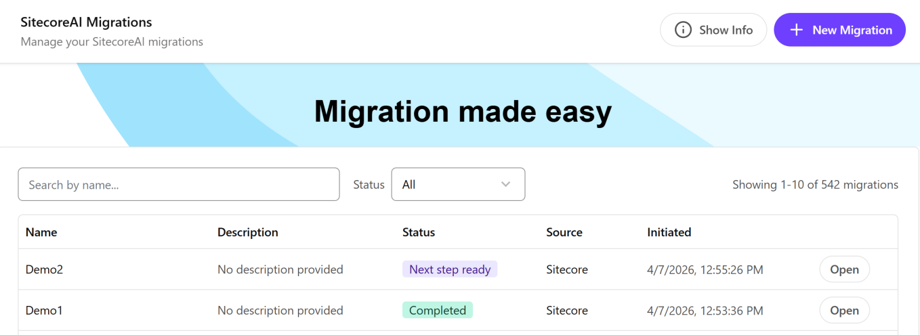Click the Description column header
Screen dimensions: 920x335
click(248, 232)
